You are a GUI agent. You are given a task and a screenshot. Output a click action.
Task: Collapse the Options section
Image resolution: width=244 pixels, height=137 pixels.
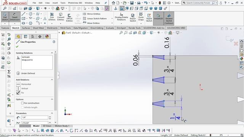click(52, 99)
